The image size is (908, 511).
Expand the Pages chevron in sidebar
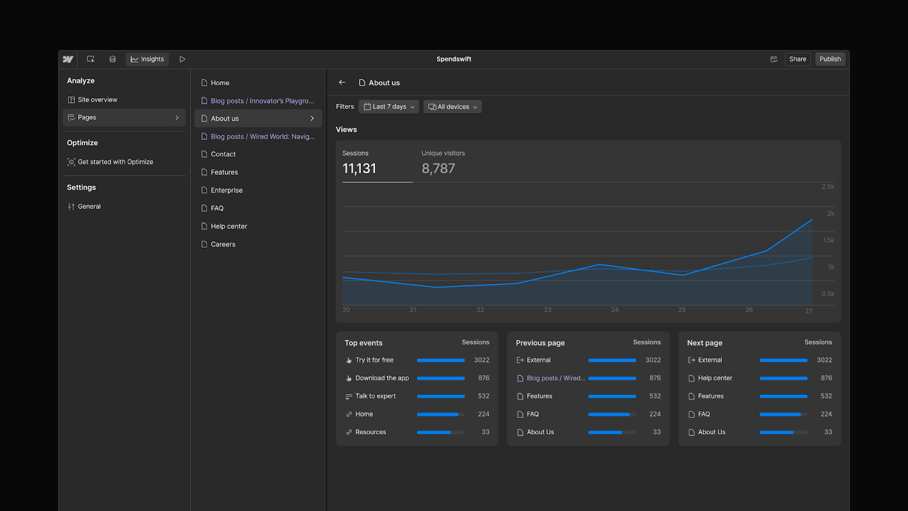tap(177, 118)
